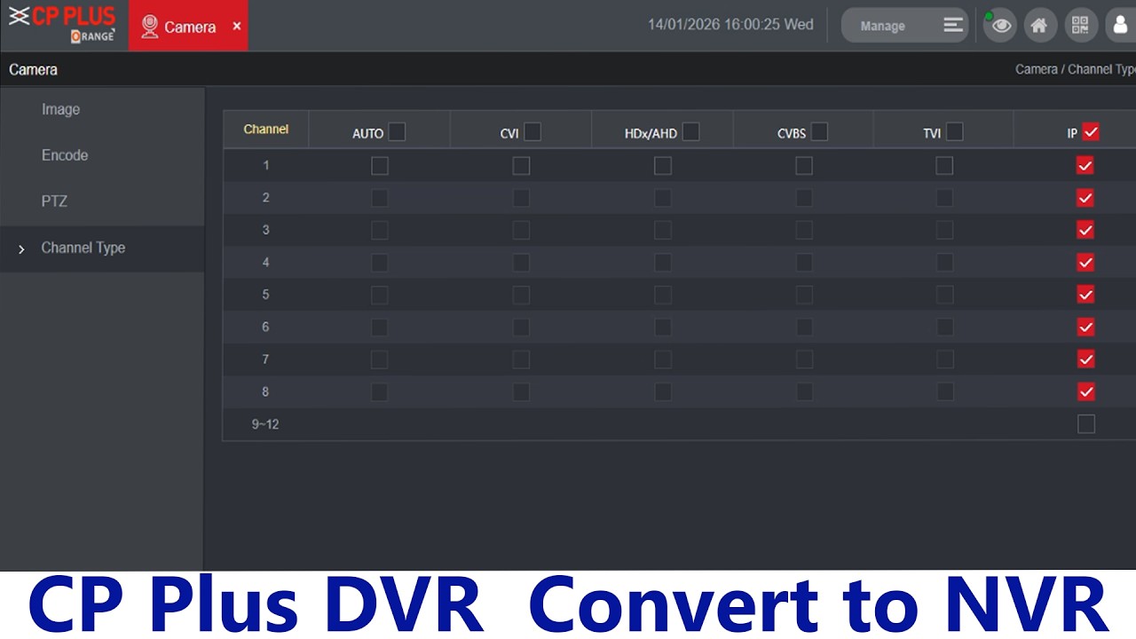Close the Camera tab
Image resolution: width=1136 pixels, height=639 pixels.
[x=237, y=27]
